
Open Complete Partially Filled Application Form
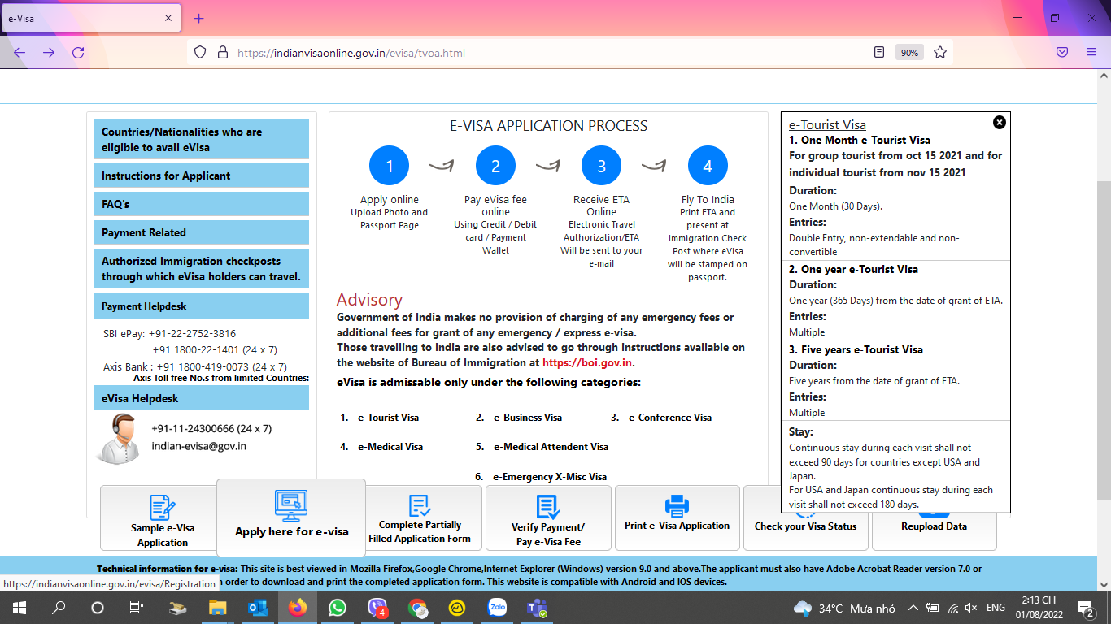(x=420, y=518)
